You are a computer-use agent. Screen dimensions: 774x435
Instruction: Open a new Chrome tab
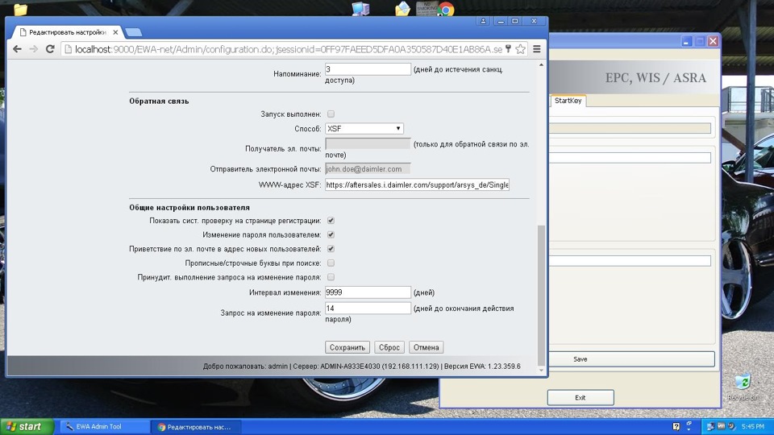click(133, 32)
